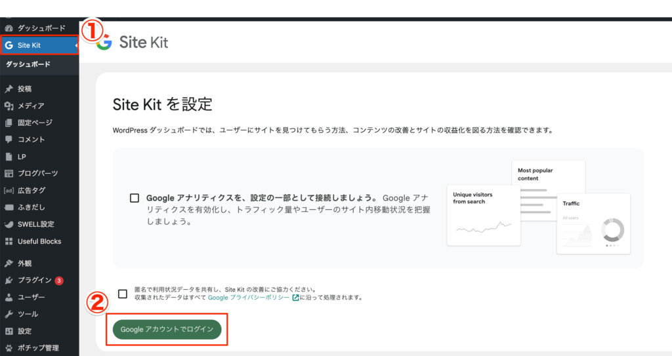Click the speech bubble icon for コメント
Viewport: 672px width, 356px height.
9,139
